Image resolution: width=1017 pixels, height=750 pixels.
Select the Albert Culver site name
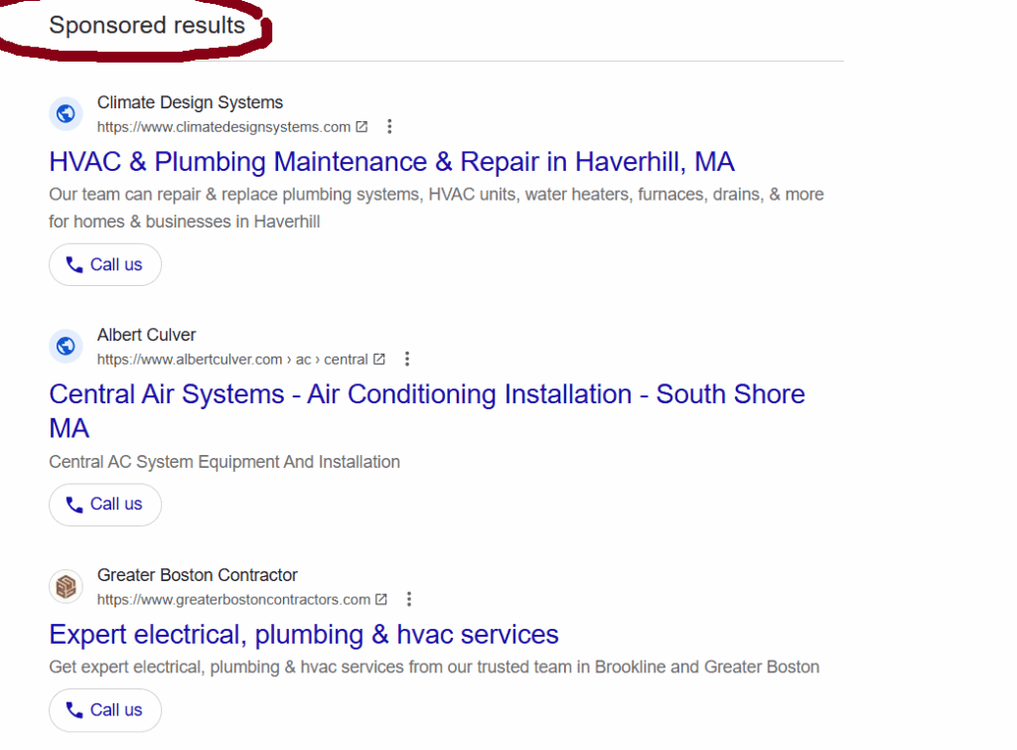click(147, 335)
